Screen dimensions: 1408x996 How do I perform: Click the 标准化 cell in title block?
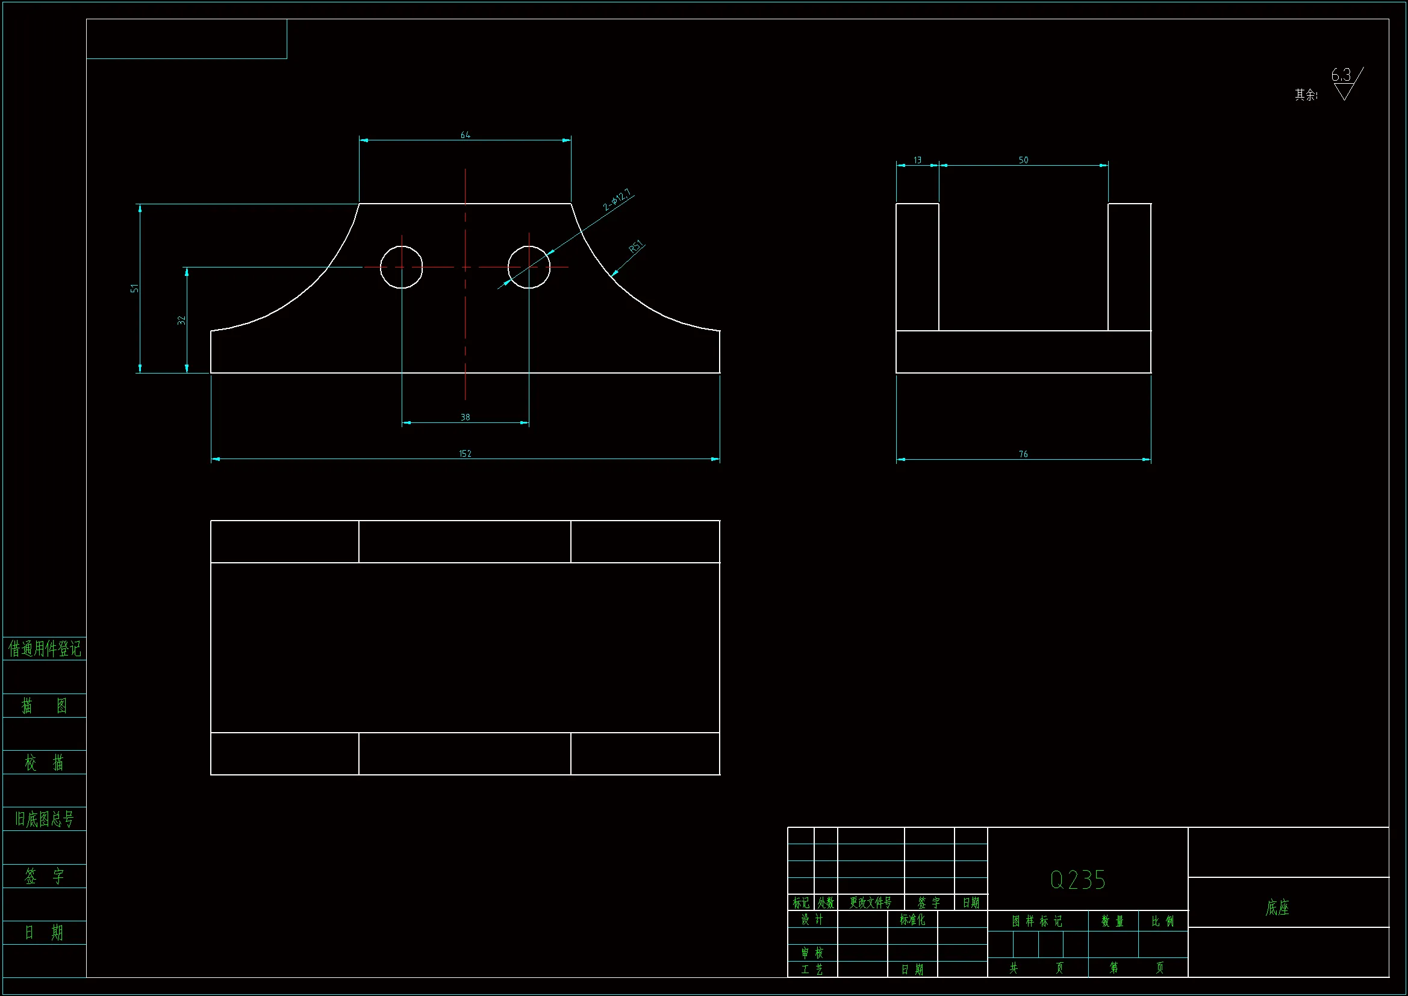coord(912,919)
